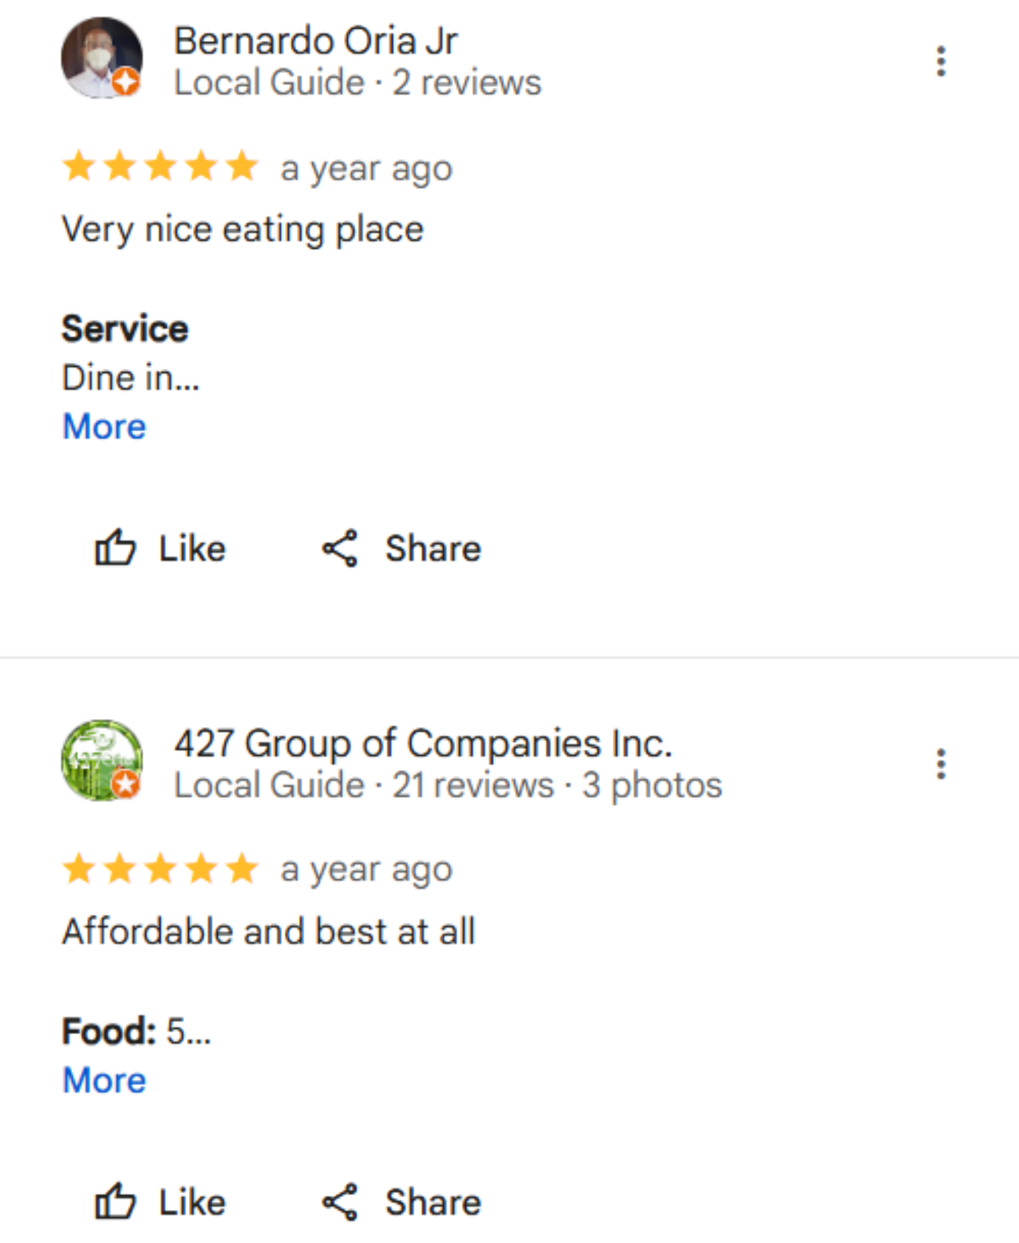The height and width of the screenshot is (1243, 1019).
Task: Share the 427 Group of Companies review
Action: (x=402, y=1202)
